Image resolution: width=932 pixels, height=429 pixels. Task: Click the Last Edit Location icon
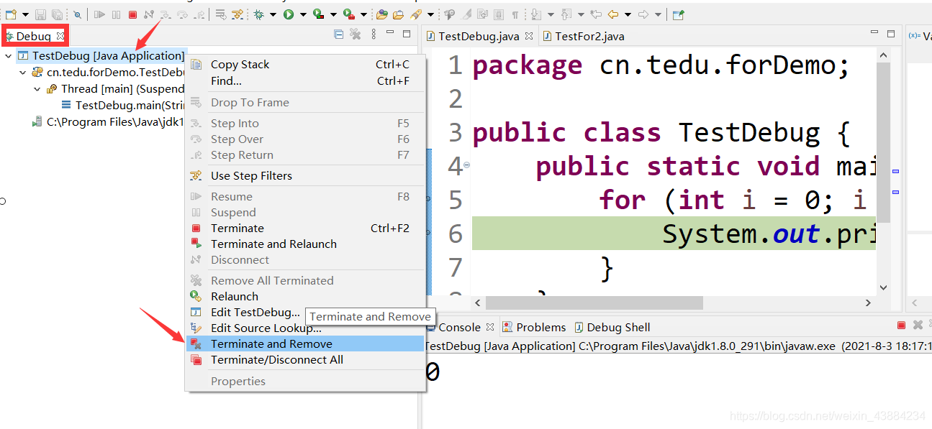(596, 14)
